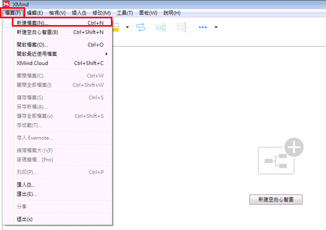Click the three-dots more tools icon

(203, 27)
